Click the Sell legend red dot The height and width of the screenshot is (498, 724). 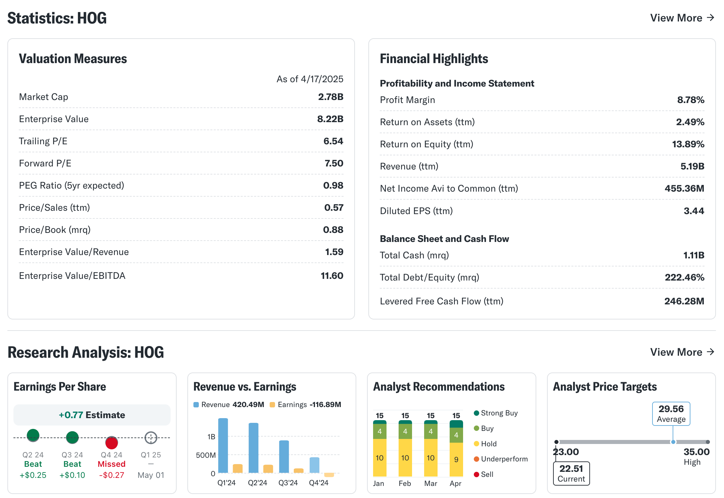click(476, 475)
